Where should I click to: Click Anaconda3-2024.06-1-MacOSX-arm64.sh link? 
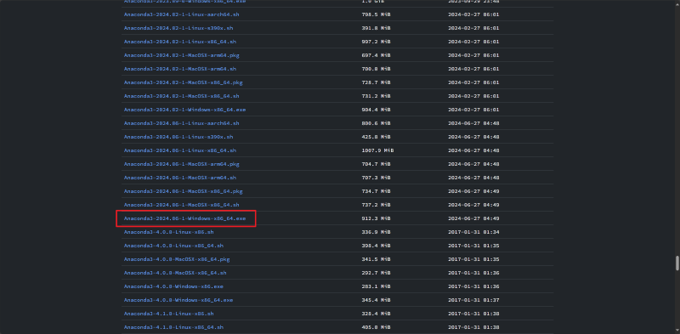point(180,178)
